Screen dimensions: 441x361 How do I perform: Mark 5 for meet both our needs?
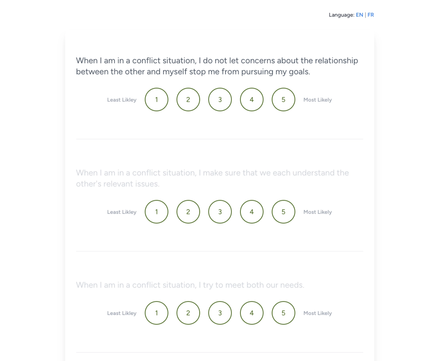283,313
